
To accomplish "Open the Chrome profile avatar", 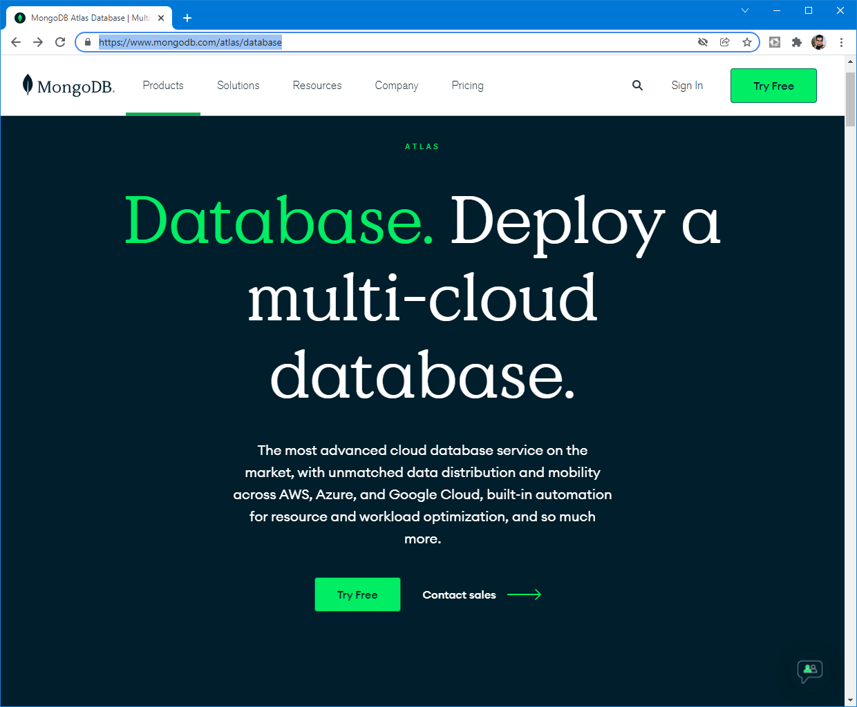I will click(x=819, y=42).
